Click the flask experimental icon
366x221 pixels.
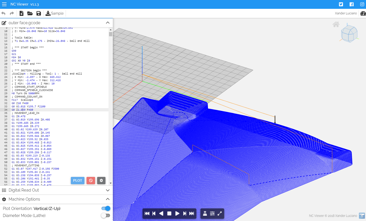coord(205,213)
